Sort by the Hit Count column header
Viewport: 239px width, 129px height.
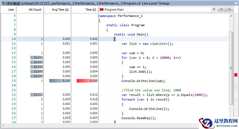(x=30, y=10)
